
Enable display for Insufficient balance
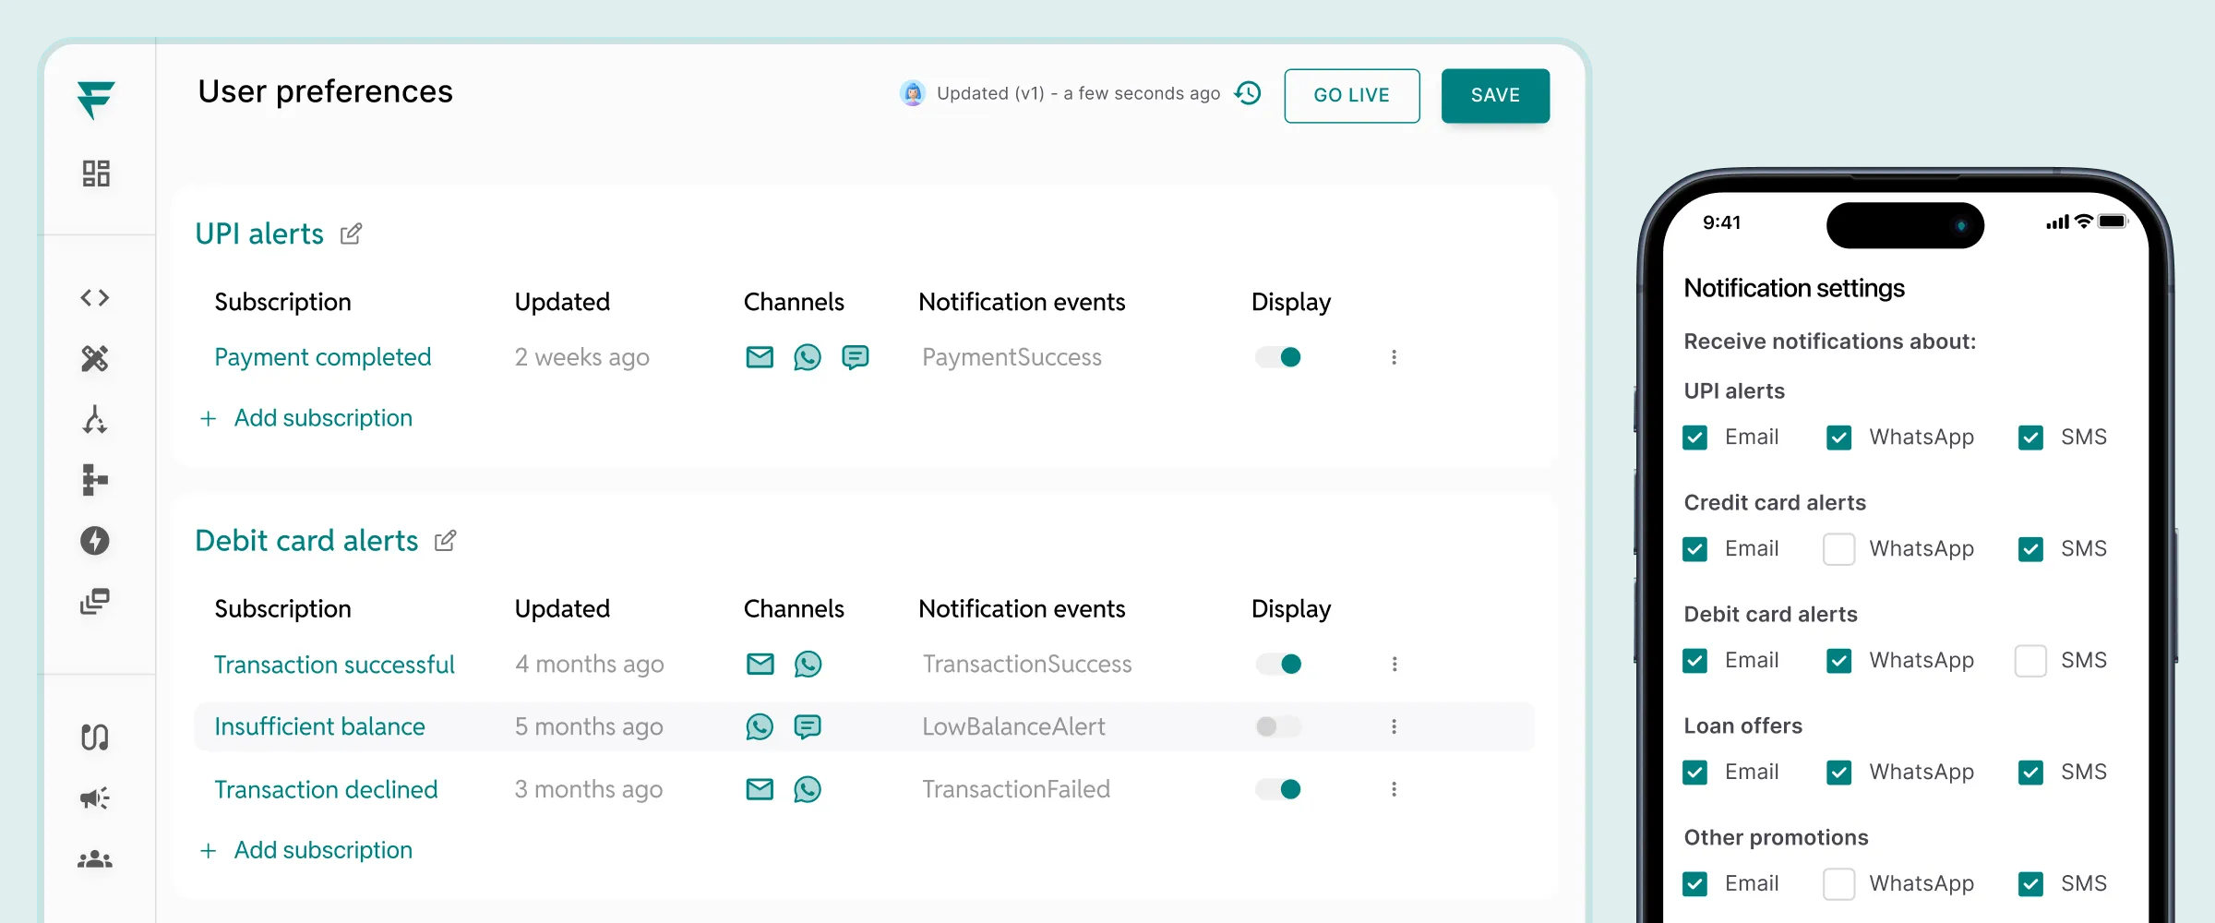1278,726
